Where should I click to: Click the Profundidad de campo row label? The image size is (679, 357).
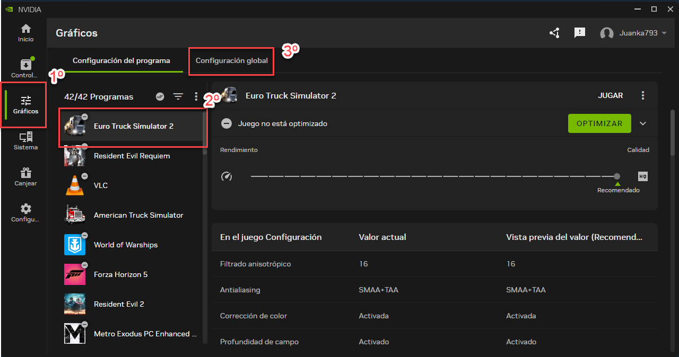(x=259, y=342)
